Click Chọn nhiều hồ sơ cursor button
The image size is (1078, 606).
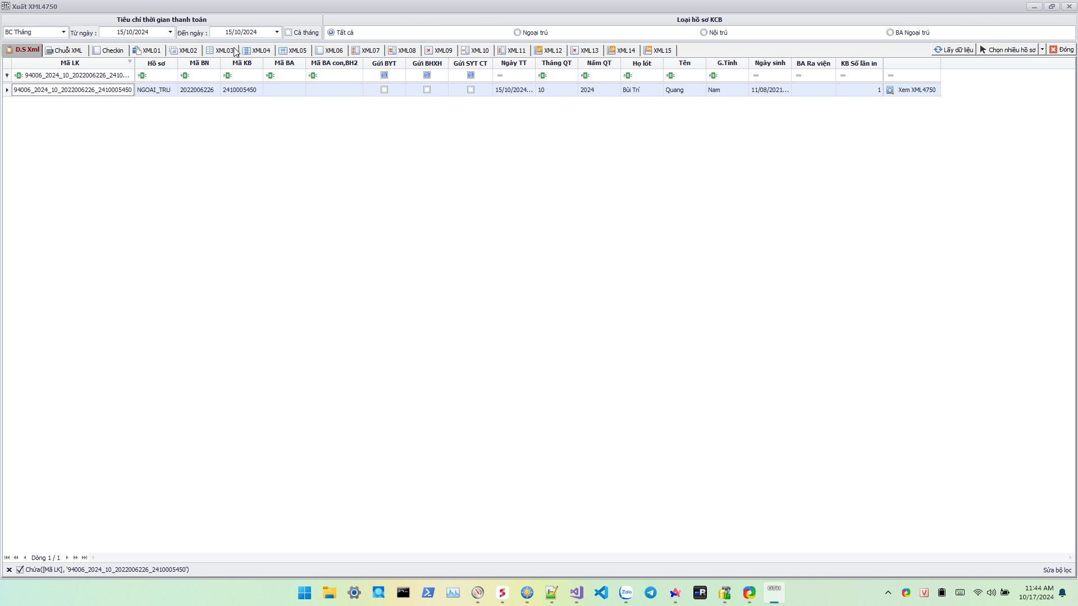pyautogui.click(x=1008, y=50)
